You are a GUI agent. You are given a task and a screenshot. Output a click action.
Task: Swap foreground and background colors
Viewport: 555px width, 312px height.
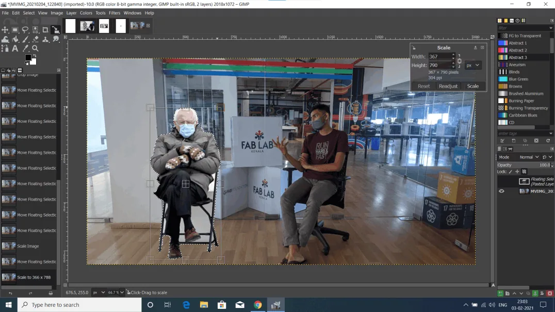[x=34, y=56]
